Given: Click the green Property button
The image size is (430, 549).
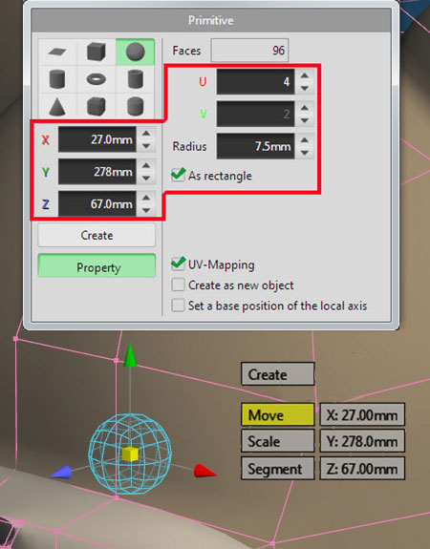Looking at the screenshot, I should 97,266.
